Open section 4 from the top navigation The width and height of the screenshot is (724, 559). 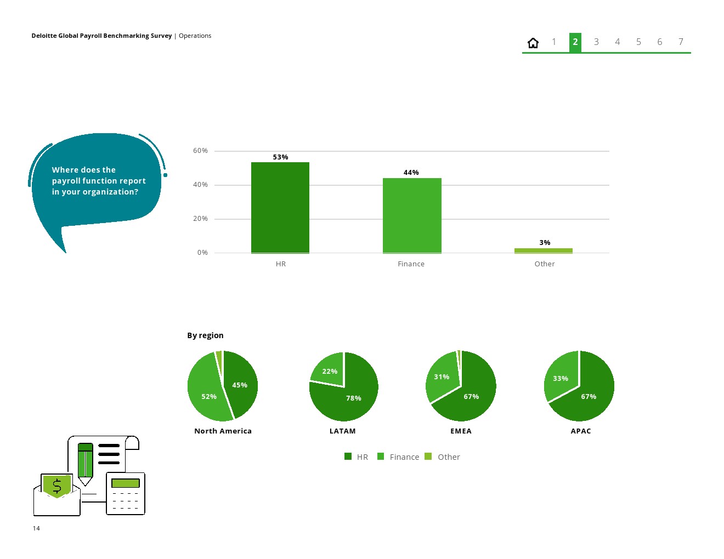[617, 42]
